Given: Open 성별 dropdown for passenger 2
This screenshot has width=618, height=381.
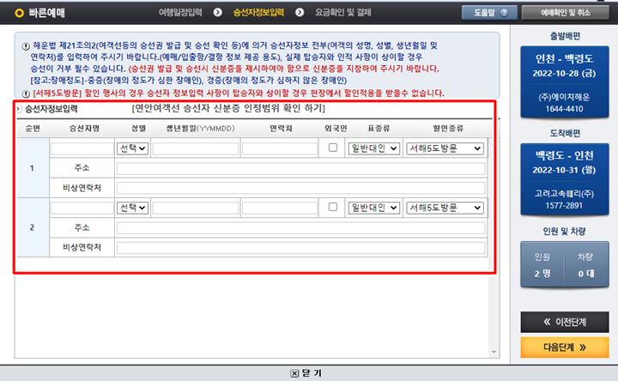Looking at the screenshot, I should [x=132, y=208].
